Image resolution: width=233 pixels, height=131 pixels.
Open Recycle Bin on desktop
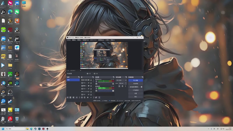pos(17,120)
